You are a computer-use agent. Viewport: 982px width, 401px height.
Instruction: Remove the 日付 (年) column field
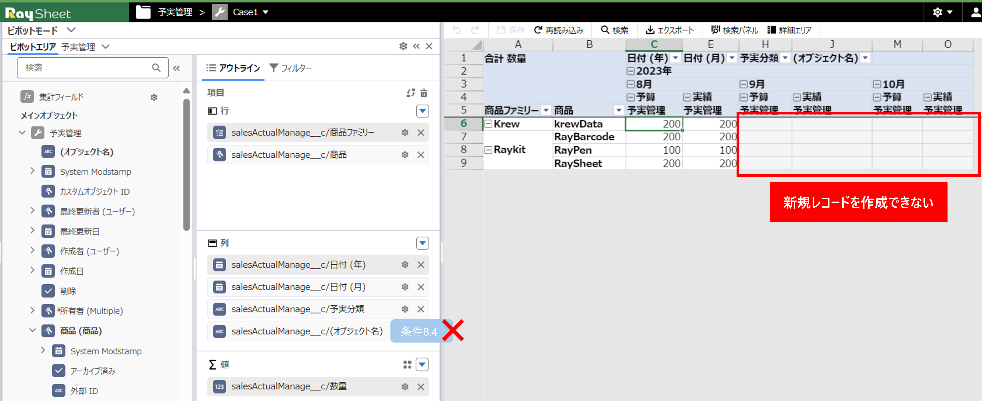click(x=421, y=265)
